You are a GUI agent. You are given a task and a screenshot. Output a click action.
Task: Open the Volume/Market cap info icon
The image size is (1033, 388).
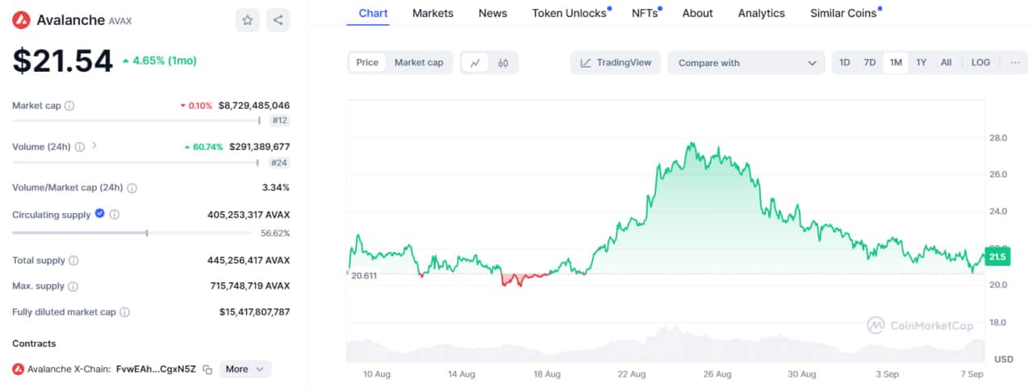[x=132, y=188]
